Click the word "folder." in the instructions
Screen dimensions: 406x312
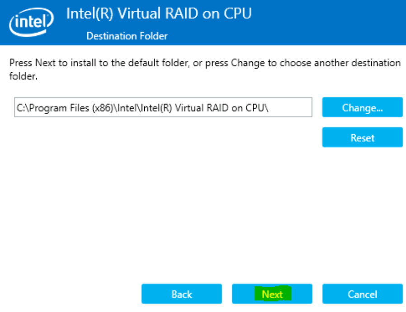[23, 77]
